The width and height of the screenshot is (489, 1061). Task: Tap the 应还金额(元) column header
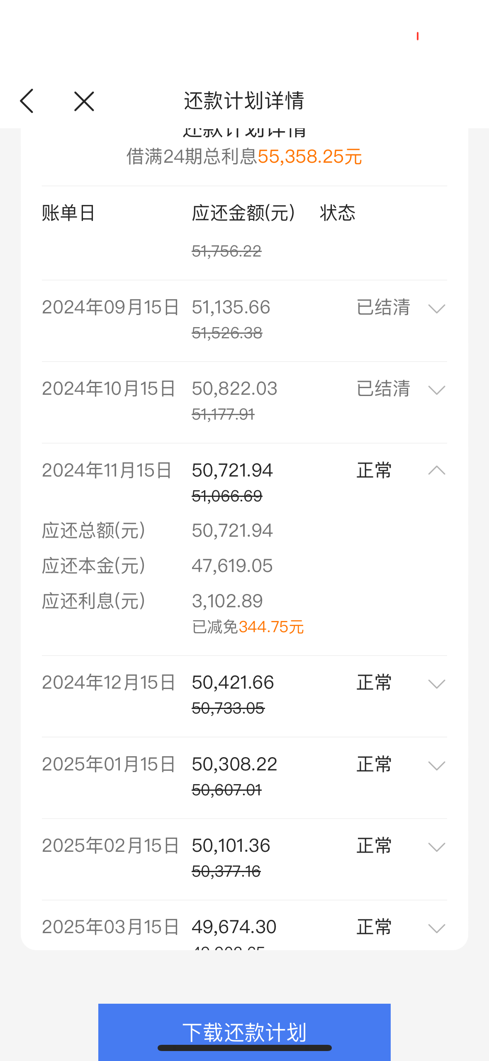(243, 213)
